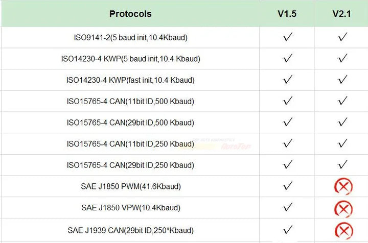Click V1.5 checkmark for SAE J1850 PWM
This screenshot has width=368, height=243.
(288, 186)
